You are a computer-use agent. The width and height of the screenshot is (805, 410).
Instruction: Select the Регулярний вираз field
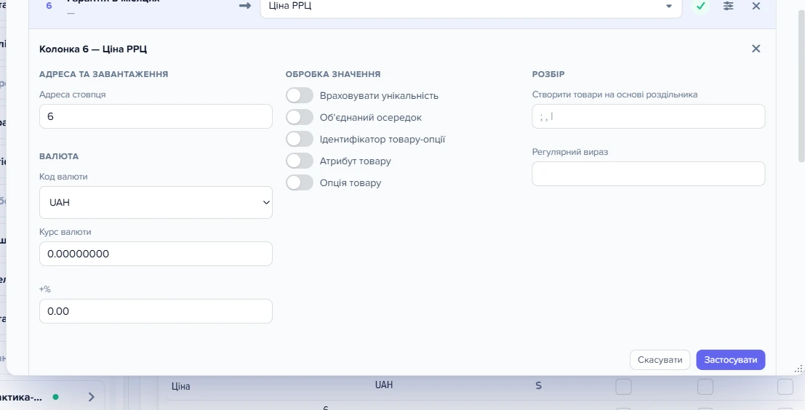[649, 174]
